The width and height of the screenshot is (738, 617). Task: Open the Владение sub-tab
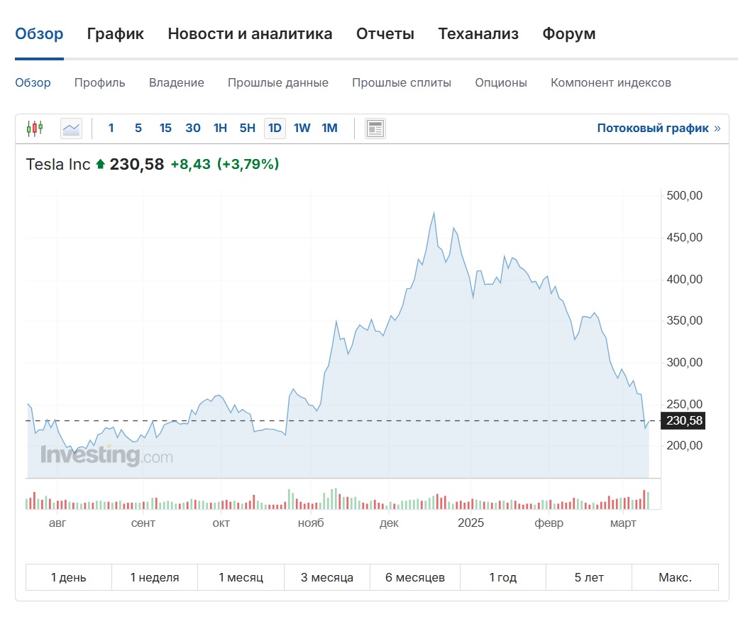[177, 83]
